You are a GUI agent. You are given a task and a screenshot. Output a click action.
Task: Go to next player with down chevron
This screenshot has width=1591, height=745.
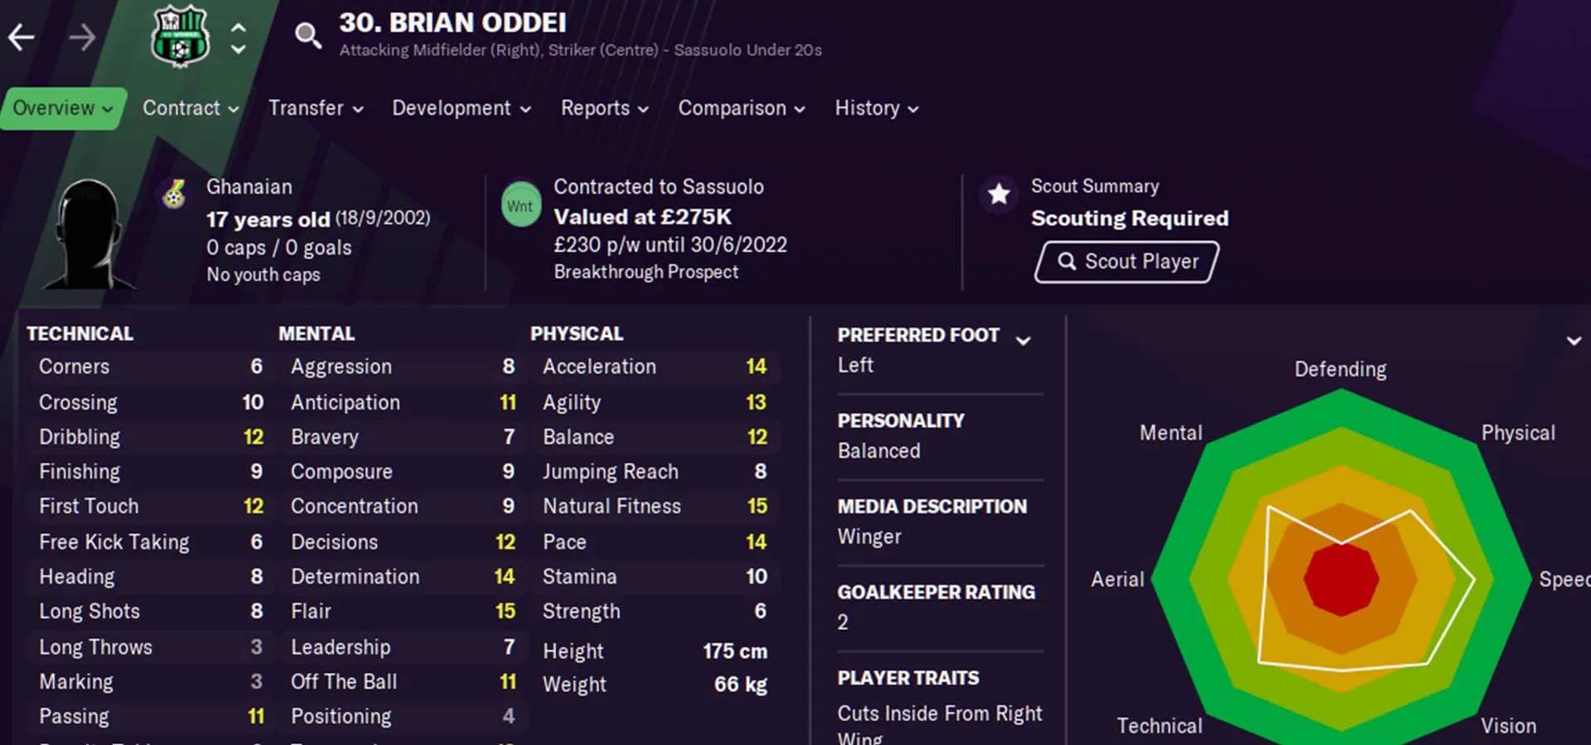coord(239,49)
